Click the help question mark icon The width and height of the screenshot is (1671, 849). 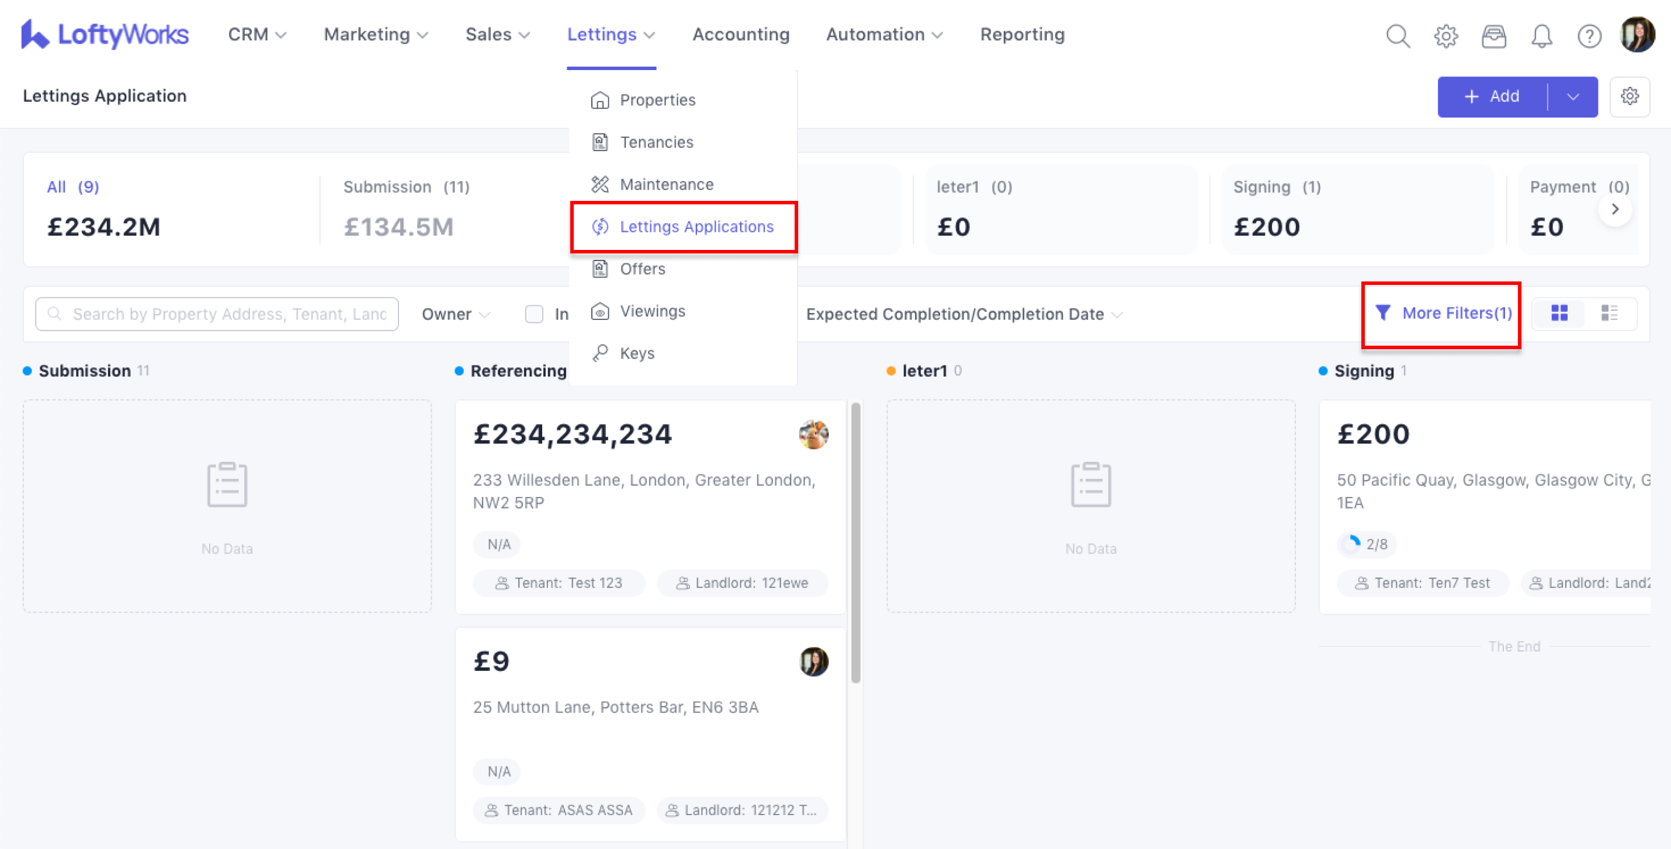1589,36
